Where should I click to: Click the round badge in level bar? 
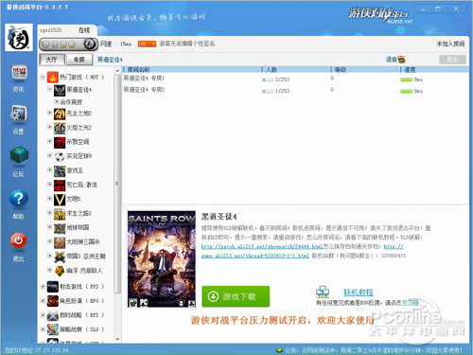point(90,44)
